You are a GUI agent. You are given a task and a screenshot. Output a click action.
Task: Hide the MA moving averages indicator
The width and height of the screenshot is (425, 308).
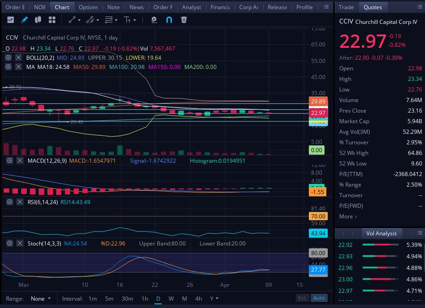pos(8,67)
